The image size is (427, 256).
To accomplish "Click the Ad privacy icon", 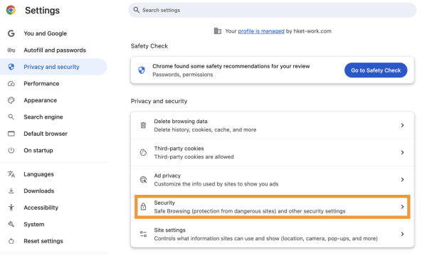I will (143, 179).
